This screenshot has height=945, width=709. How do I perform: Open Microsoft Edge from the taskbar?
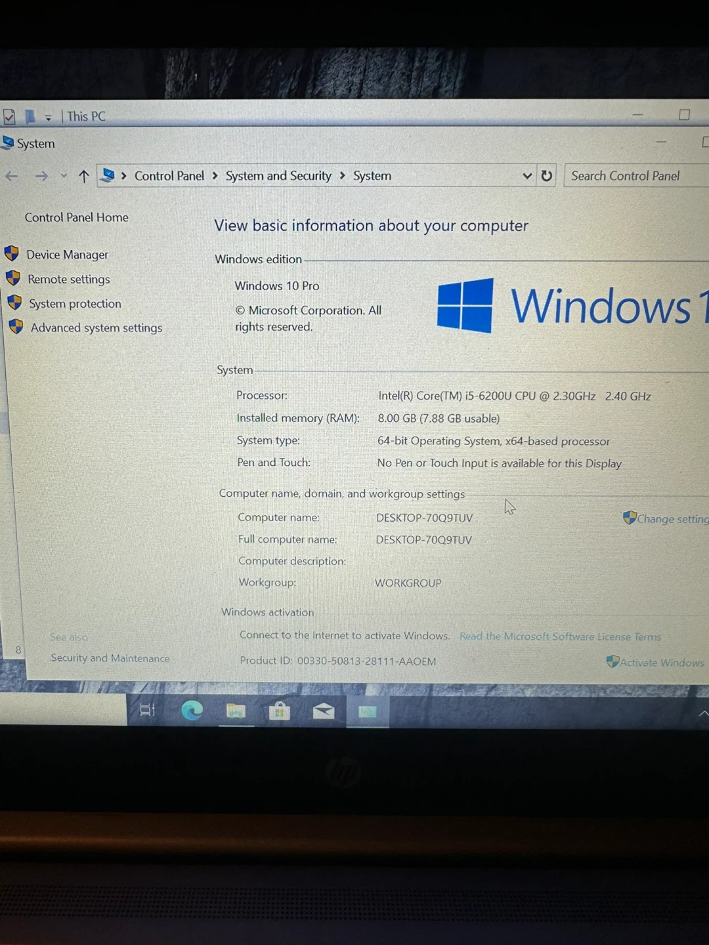click(192, 710)
